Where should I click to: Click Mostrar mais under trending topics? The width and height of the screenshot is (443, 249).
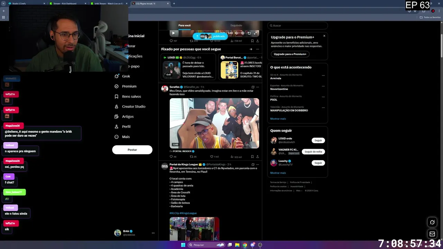coord(278,119)
